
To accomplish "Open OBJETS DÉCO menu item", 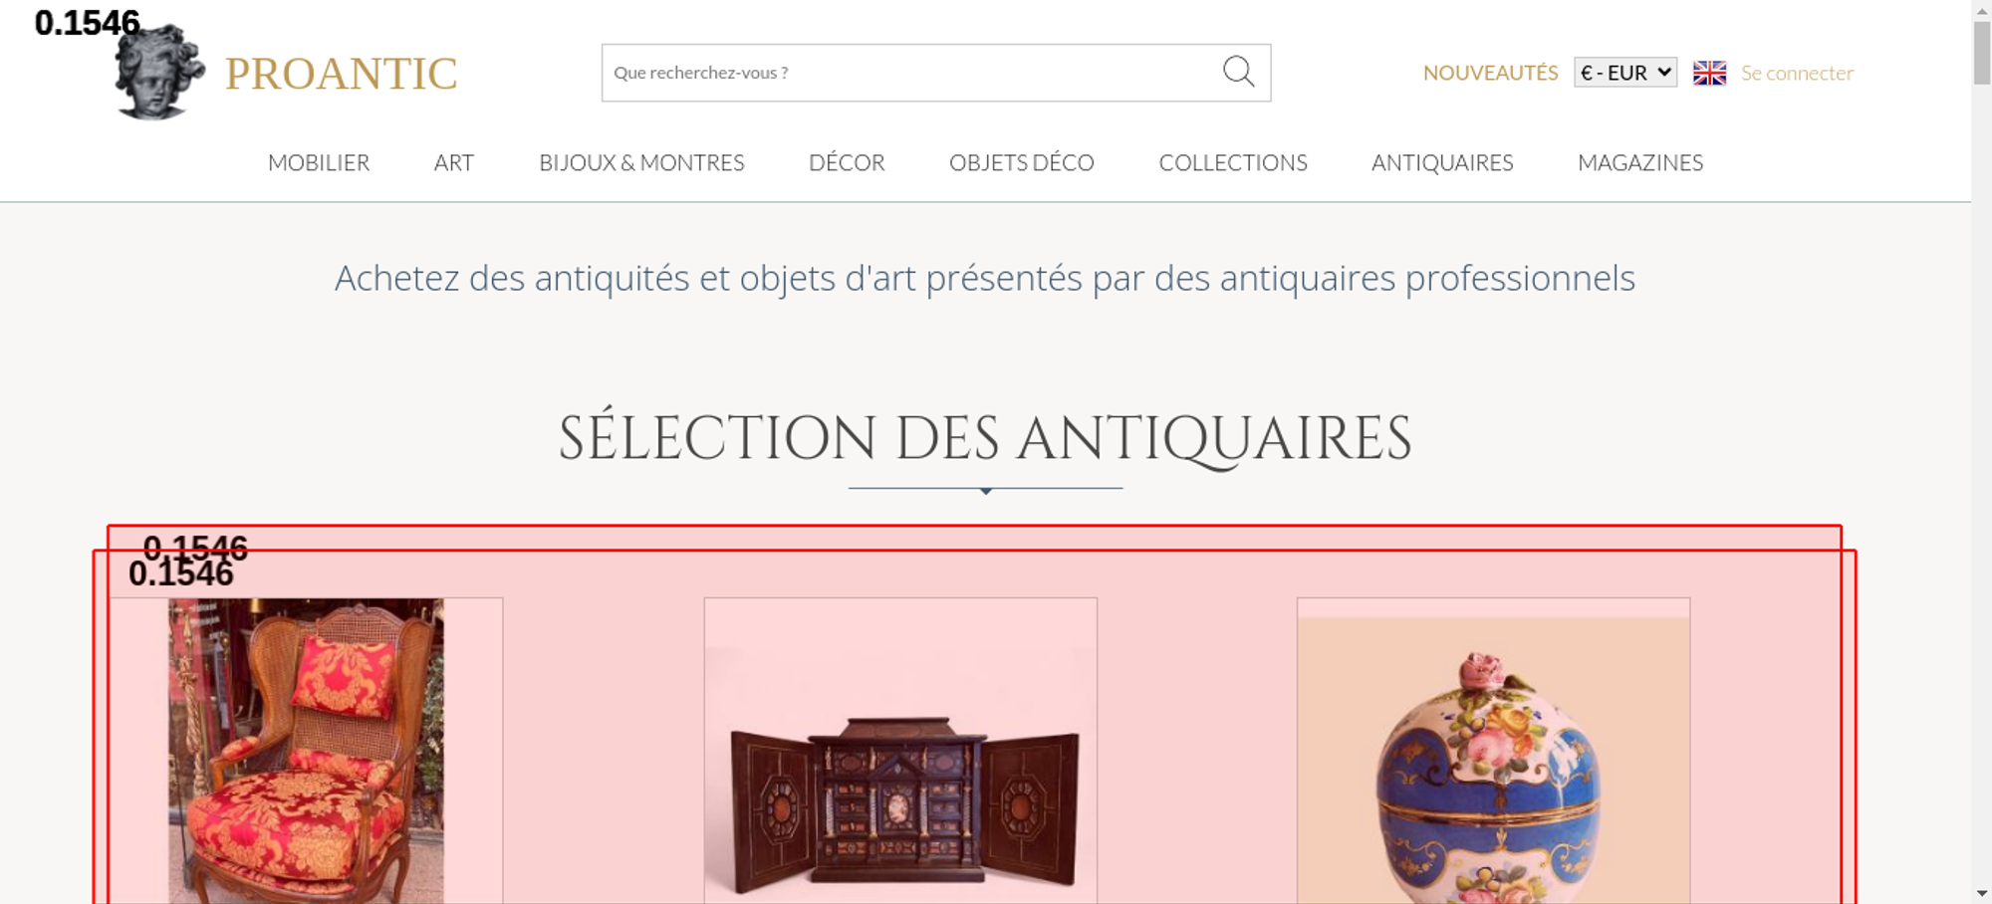I will click(1022, 162).
